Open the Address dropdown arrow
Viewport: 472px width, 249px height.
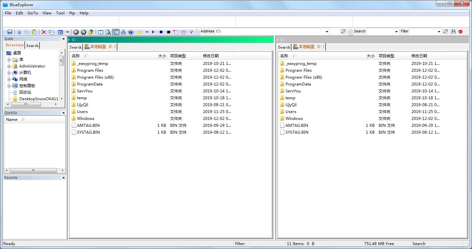point(327,31)
